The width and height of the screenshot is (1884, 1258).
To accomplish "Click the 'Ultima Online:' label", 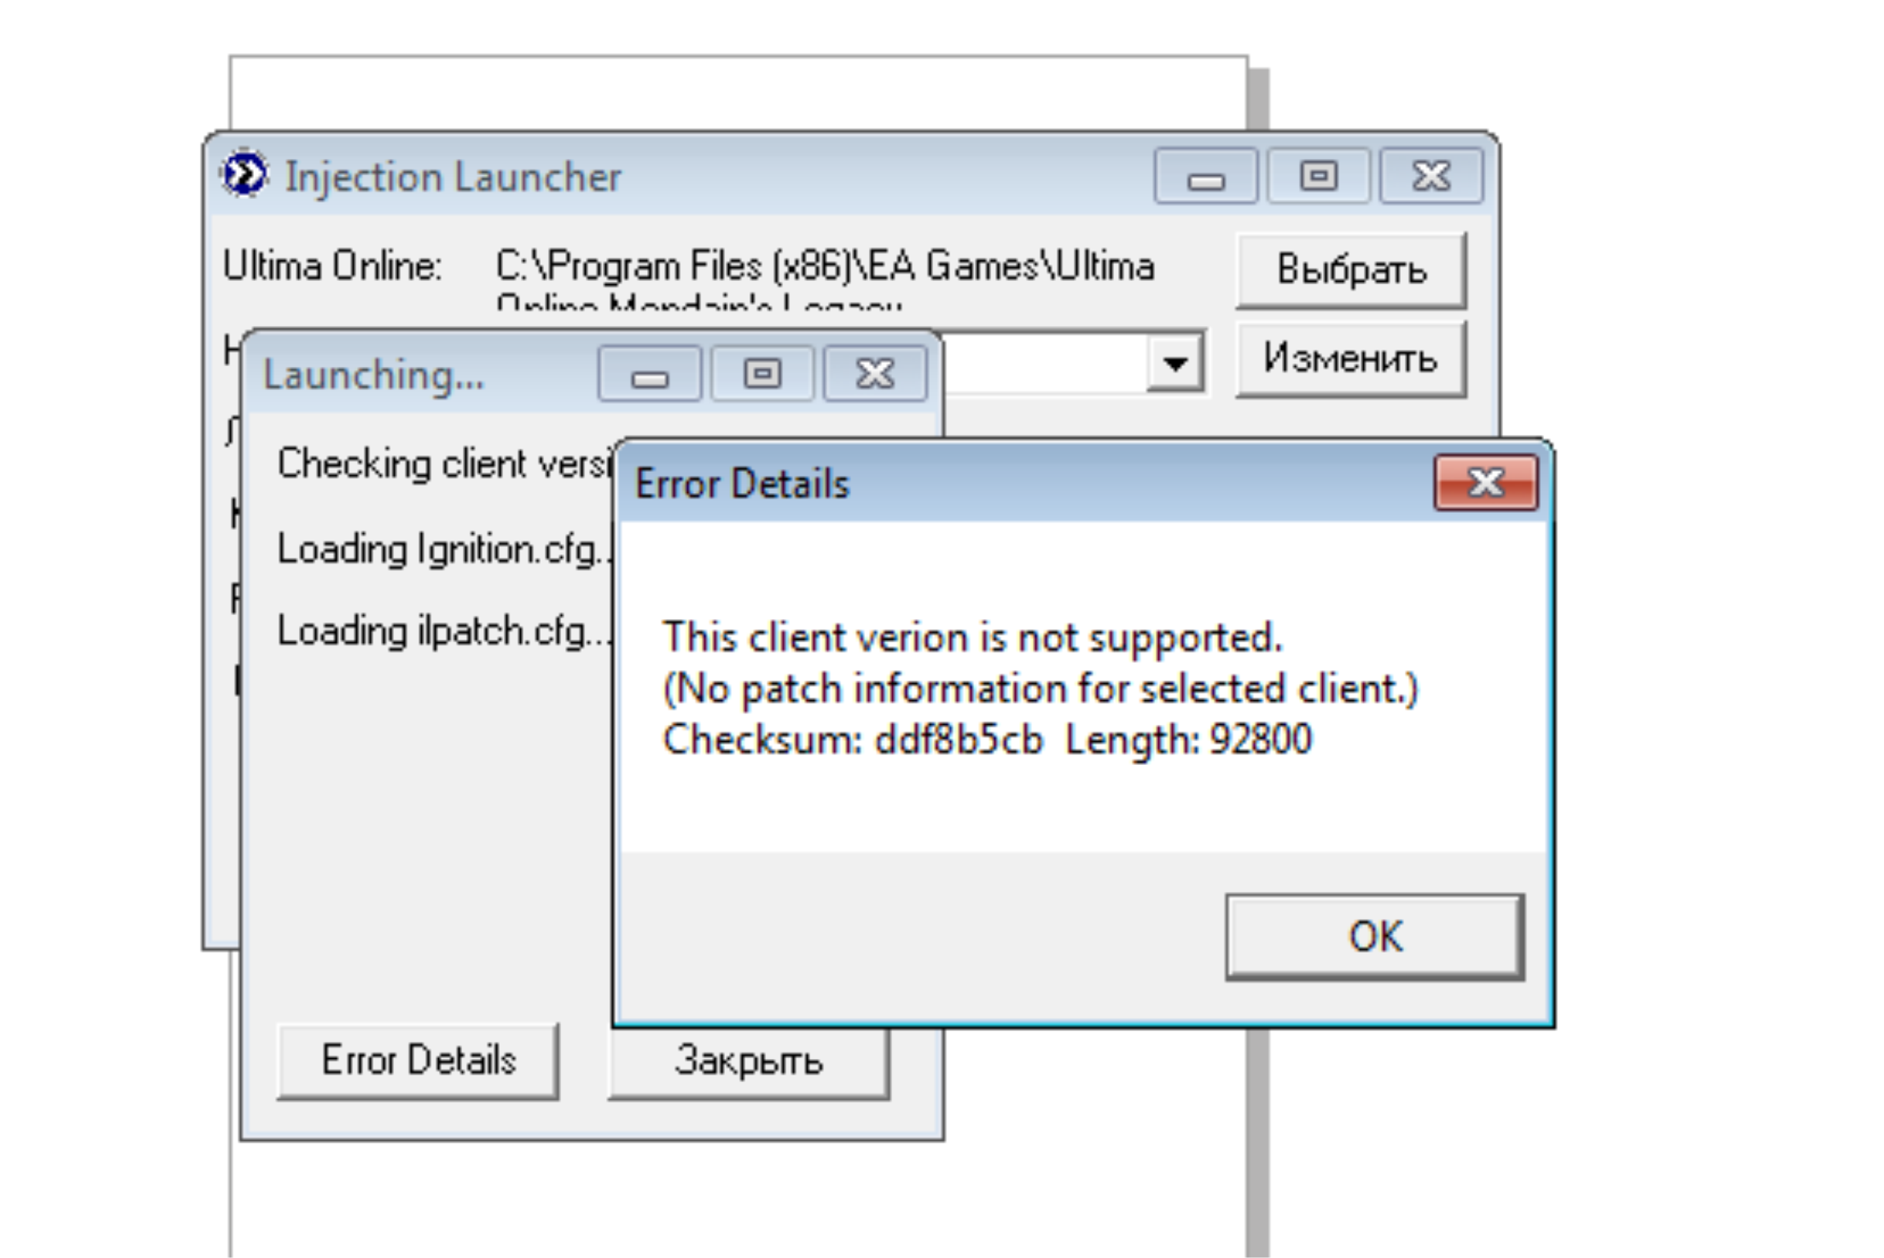I will (333, 266).
